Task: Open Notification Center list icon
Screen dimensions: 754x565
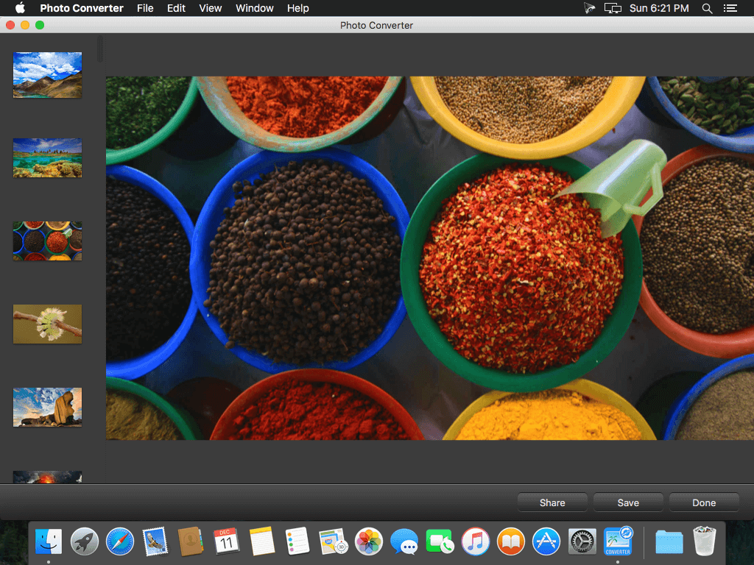Action: click(730, 8)
